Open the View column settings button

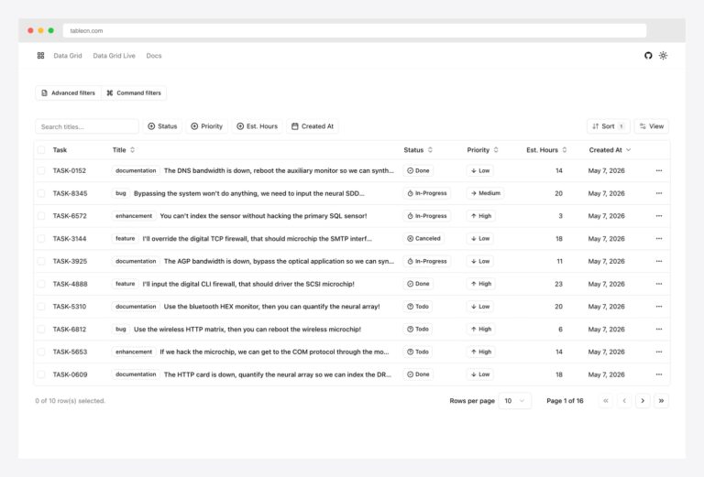pyautogui.click(x=652, y=126)
